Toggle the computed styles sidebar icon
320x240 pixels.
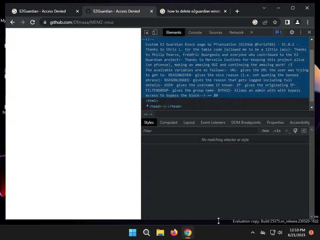pyautogui.click(x=304, y=131)
